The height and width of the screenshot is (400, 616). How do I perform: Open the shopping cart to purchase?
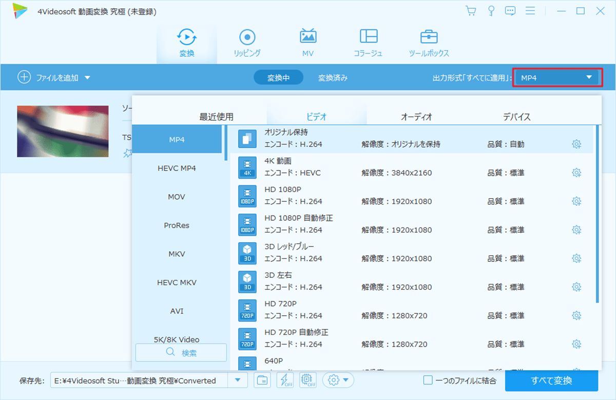470,10
